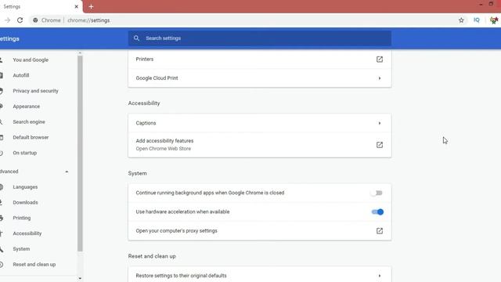Expand Google Cloud Print arrow
This screenshot has height=282, width=501.
coord(379,78)
